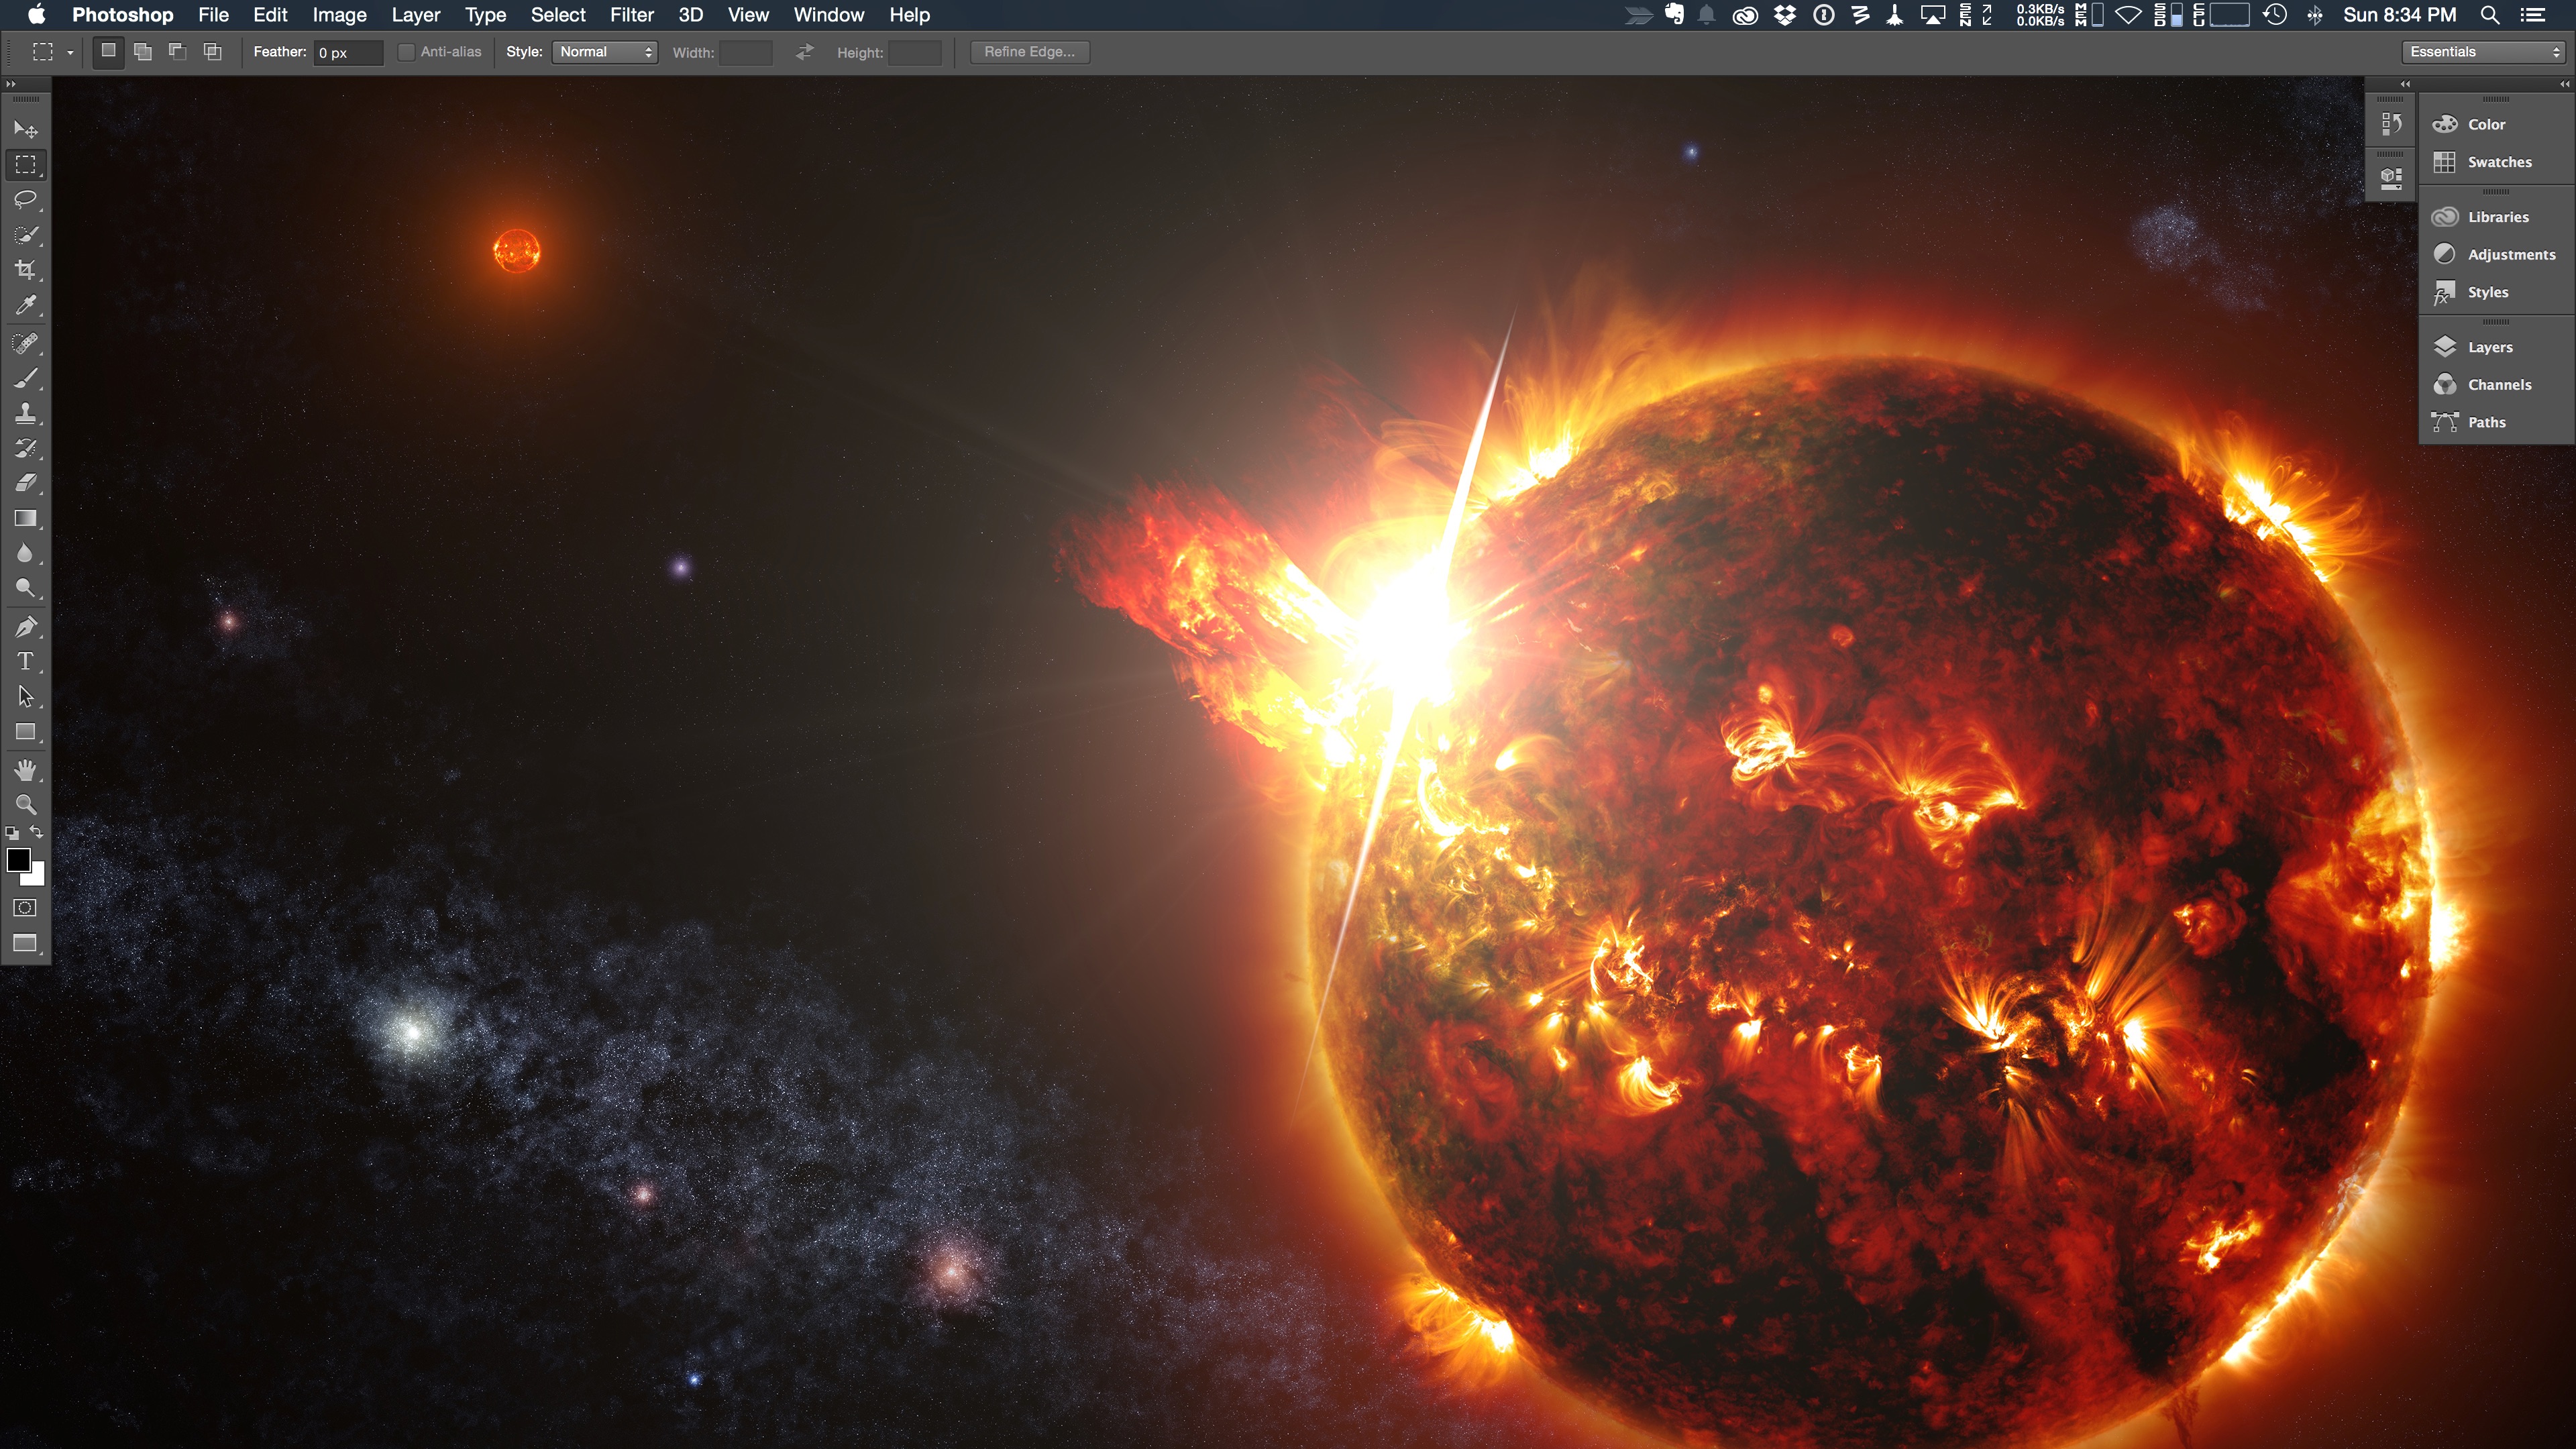Screen dimensions: 2576x1449
Task: Choose Subtract from selection mode
Action: coord(177,51)
